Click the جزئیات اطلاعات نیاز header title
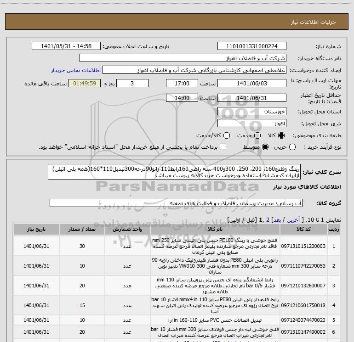Viewport: 354px width, 342px height. pyautogui.click(x=314, y=22)
